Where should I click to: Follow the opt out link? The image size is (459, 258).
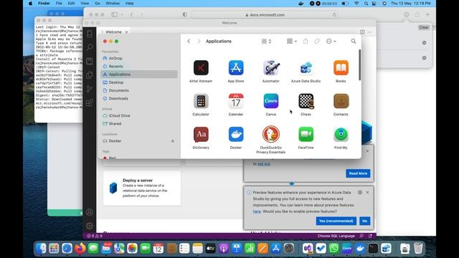(x=263, y=164)
